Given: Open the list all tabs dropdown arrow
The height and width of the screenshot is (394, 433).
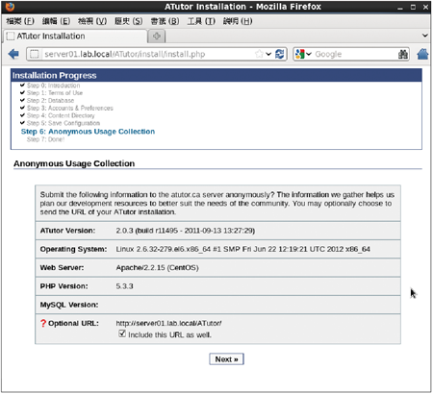Looking at the screenshot, I should point(425,36).
